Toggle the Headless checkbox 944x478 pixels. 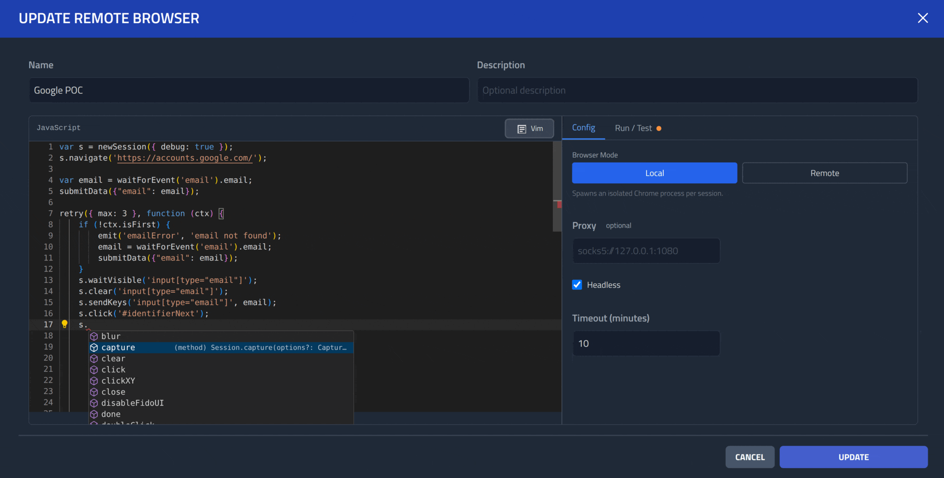(577, 285)
